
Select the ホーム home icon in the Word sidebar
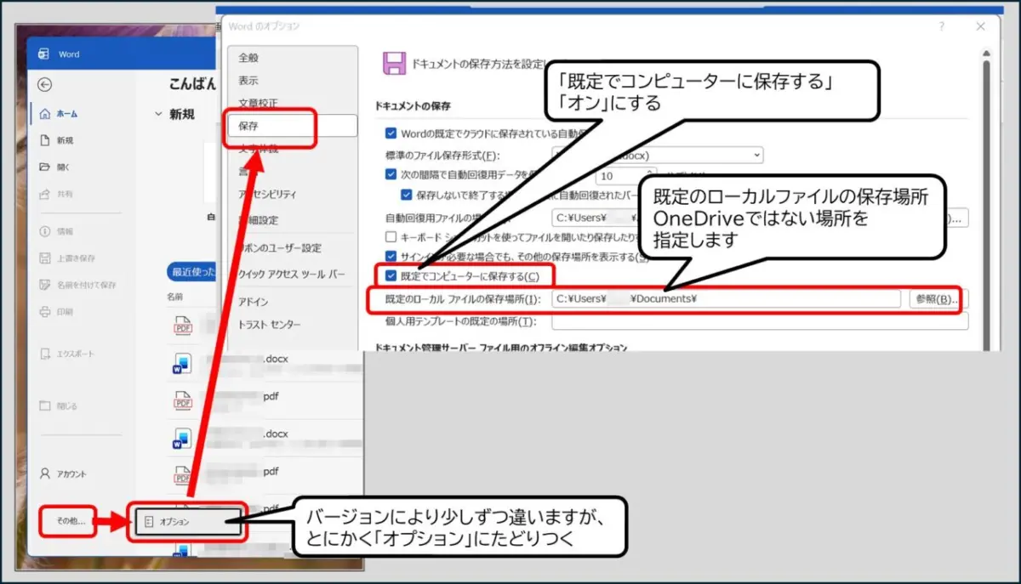coord(44,113)
